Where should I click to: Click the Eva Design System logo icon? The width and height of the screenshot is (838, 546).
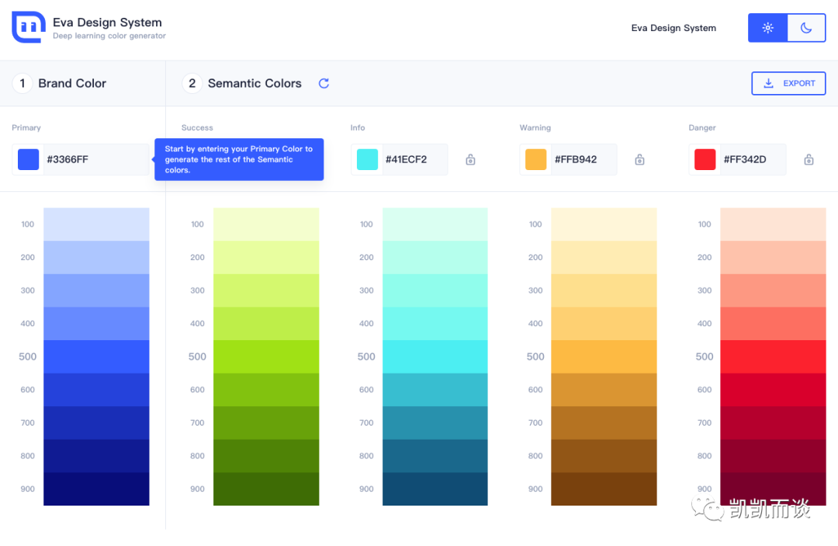tap(28, 28)
